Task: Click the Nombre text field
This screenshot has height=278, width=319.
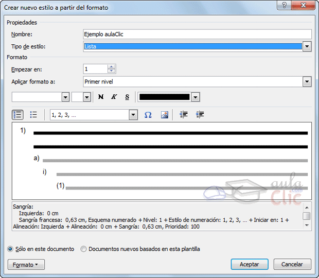Action: click(197, 34)
